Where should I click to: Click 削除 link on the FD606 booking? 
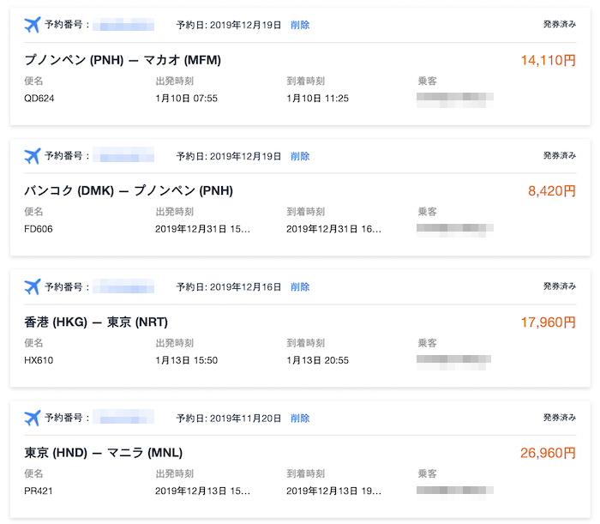[x=300, y=156]
